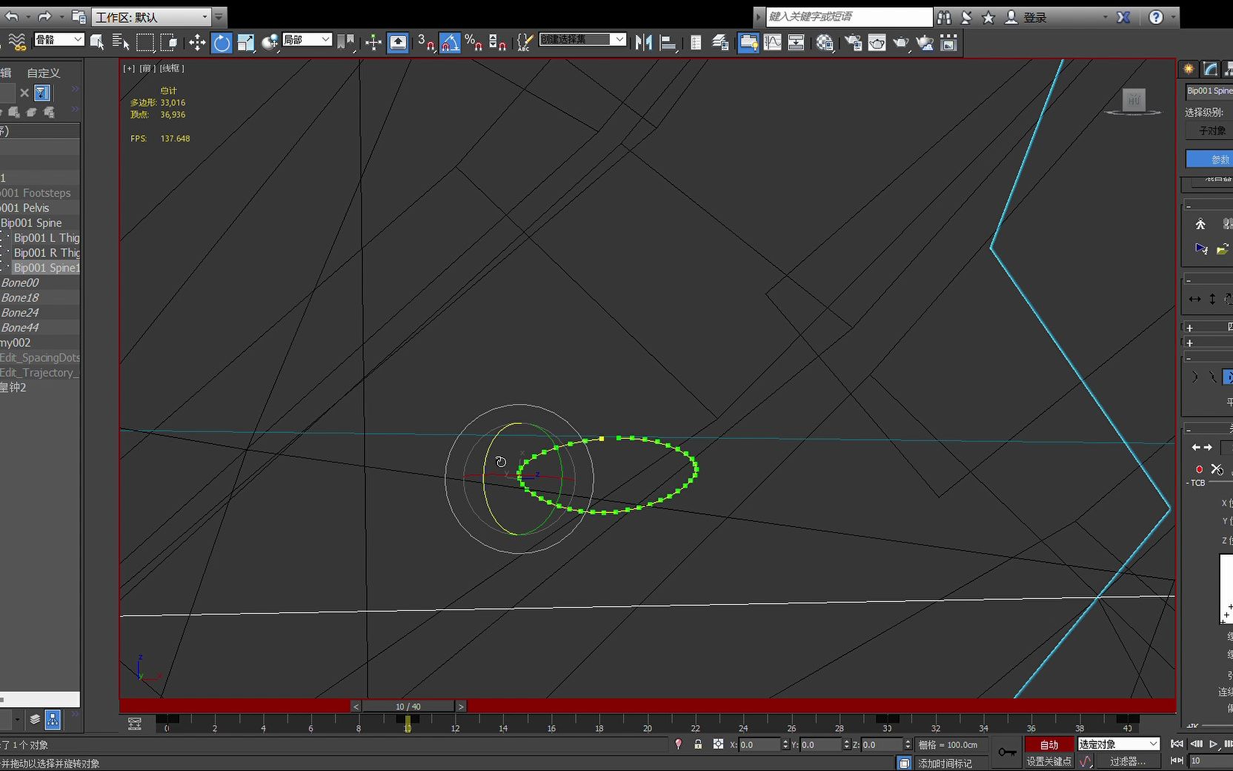Activate the Select and Move tool
This screenshot has width=1233, height=771.
(x=196, y=43)
